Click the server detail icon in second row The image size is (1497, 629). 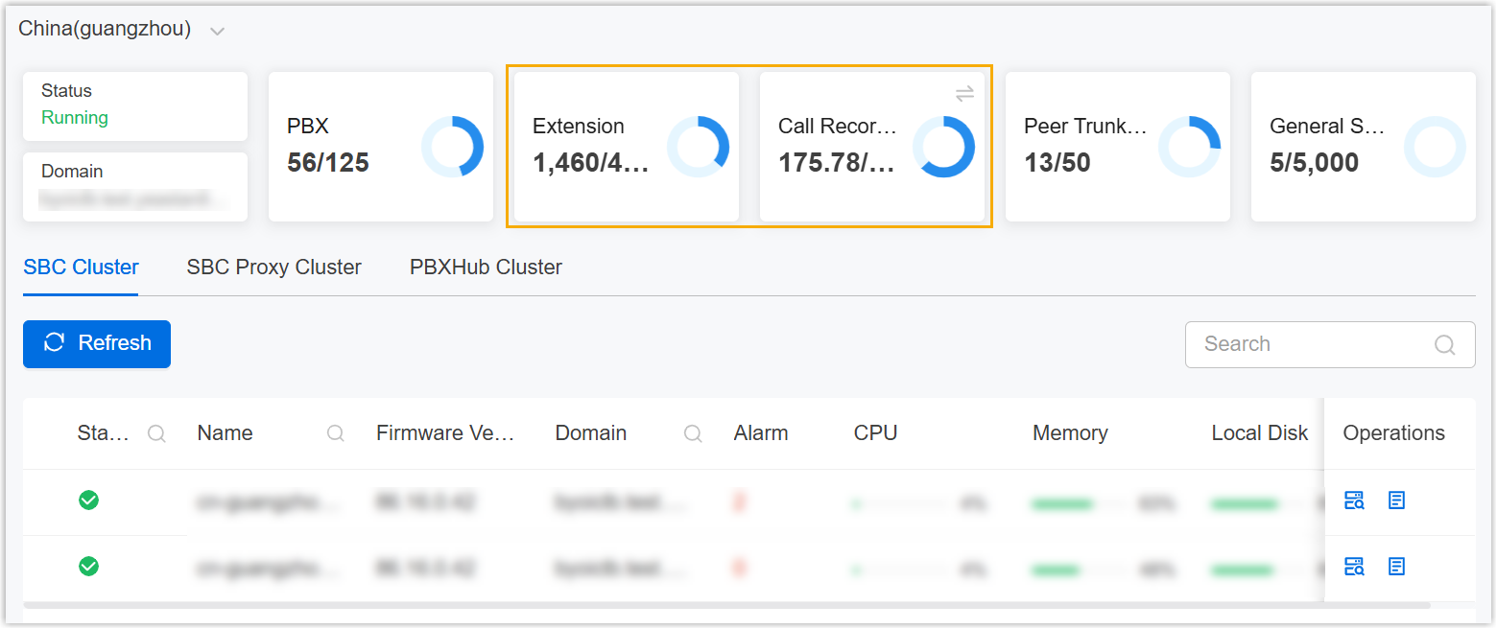pos(1354,567)
